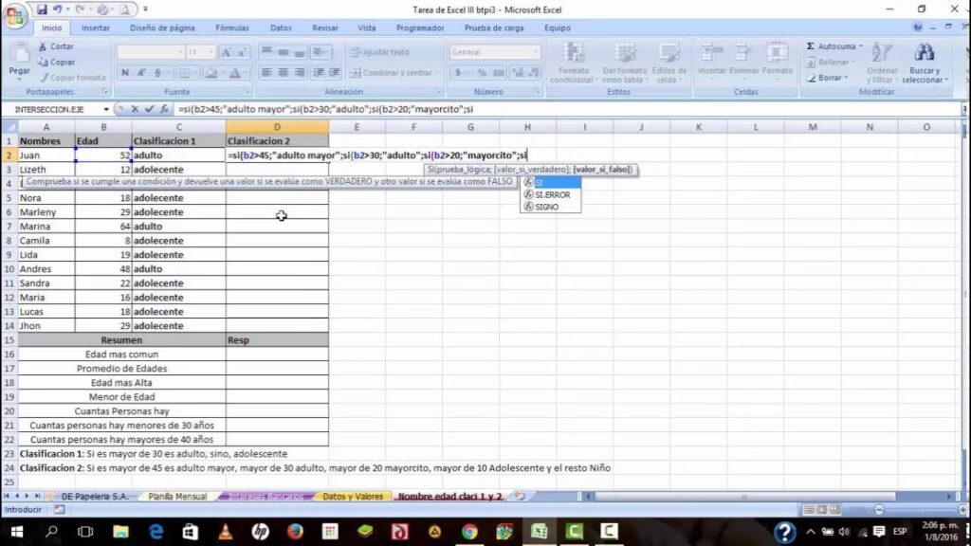The image size is (971, 546).
Task: Click the formula bar input text
Action: pyautogui.click(x=379, y=109)
